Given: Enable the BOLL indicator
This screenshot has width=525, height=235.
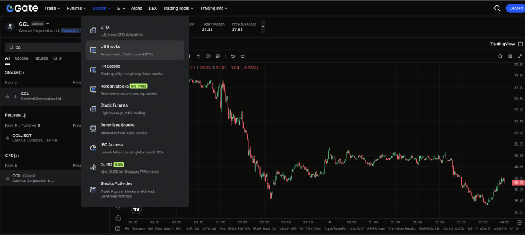Looking at the screenshot, I should coord(180,229).
